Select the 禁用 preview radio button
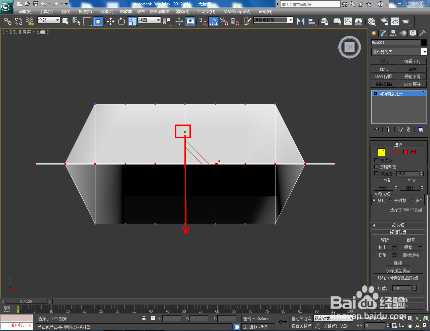This screenshot has height=331, width=430. pos(374,200)
